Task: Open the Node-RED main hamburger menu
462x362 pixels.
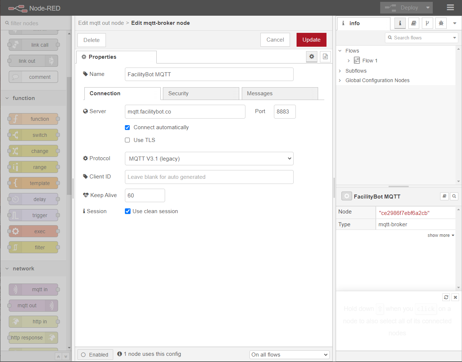Action: [x=450, y=8]
